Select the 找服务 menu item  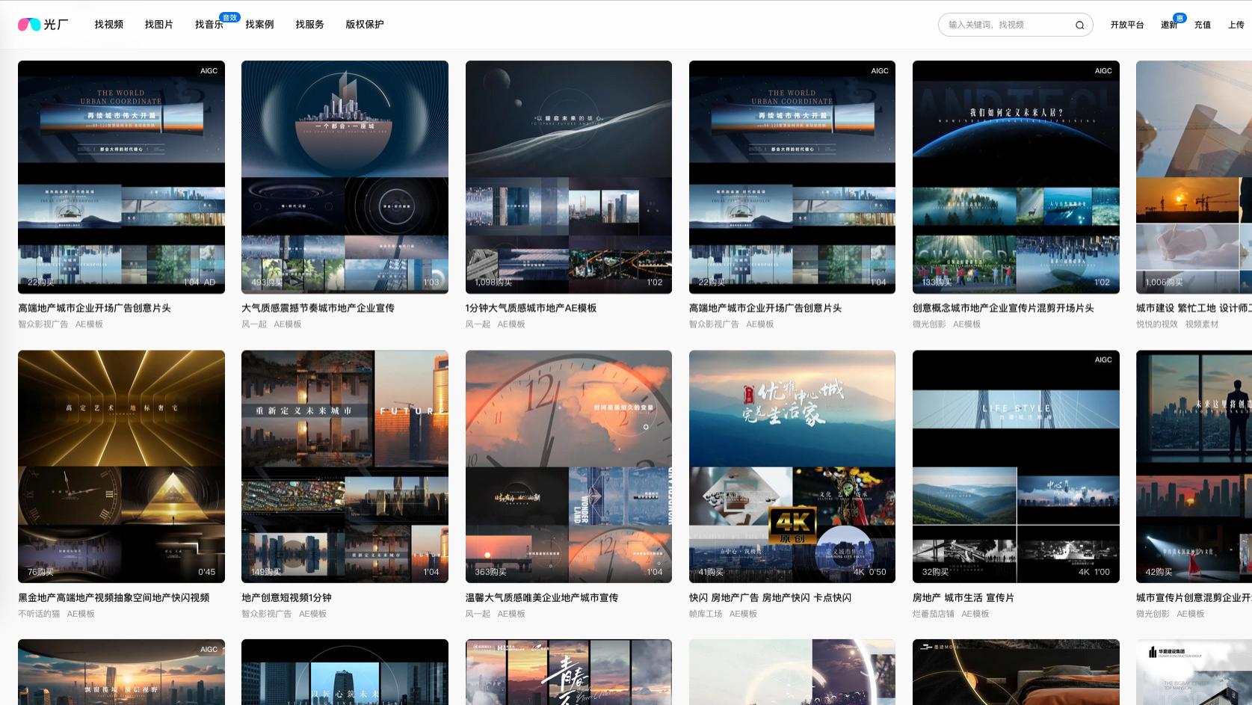pos(309,25)
